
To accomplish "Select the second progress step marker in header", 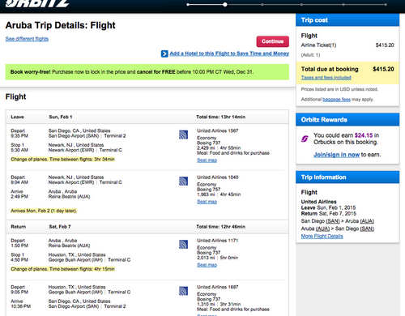I will [x=225, y=5].
